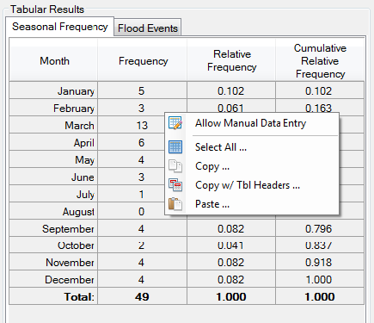
Task: Click July frequency cell value 1
Action: (x=141, y=195)
